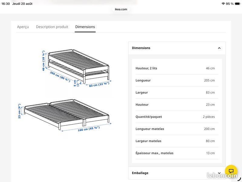Image resolution: width=242 pixels, height=182 pixels.
Task: Click the '23 cm (9")' drawing label
Action: click(x=19, y=111)
